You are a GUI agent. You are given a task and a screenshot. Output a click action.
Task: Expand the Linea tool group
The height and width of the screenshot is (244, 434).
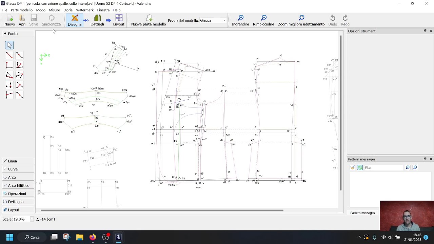tap(18, 161)
